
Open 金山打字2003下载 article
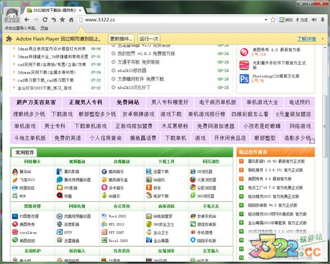point(45,88)
